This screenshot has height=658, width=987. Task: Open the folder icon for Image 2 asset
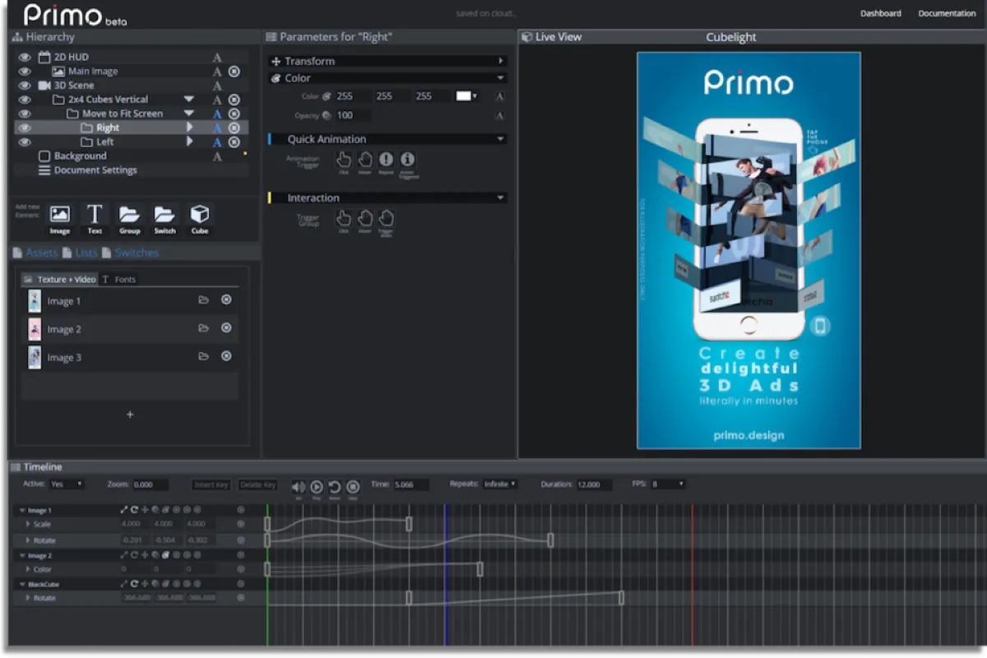(203, 328)
